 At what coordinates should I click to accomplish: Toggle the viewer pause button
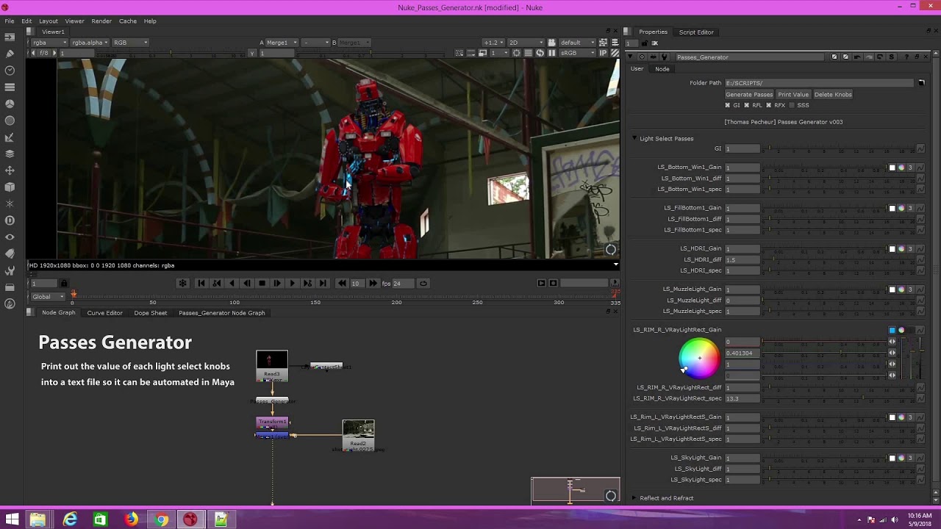coord(551,53)
